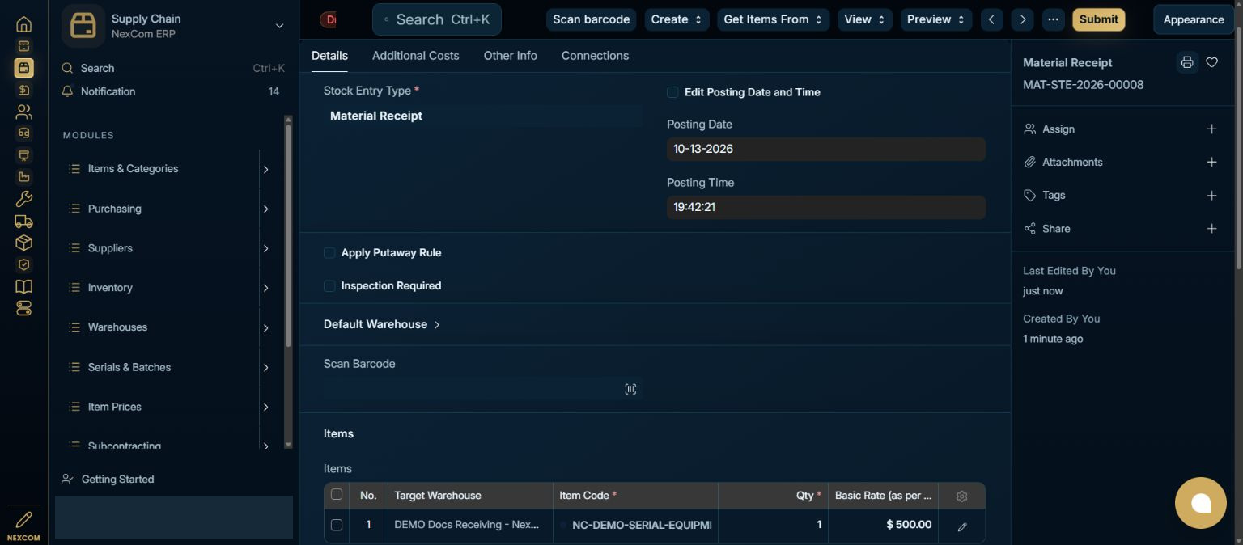Screen dimensions: 1243x545
Task: Open the shield checkmark rail icon
Action: (23, 264)
